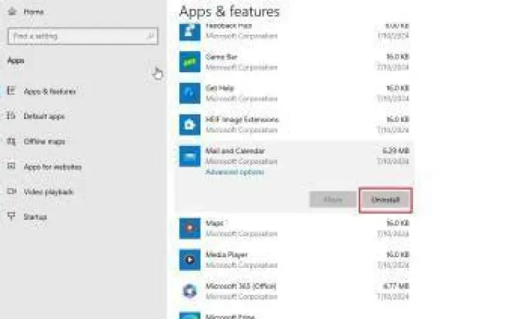Select the Media Player app name

point(226,255)
